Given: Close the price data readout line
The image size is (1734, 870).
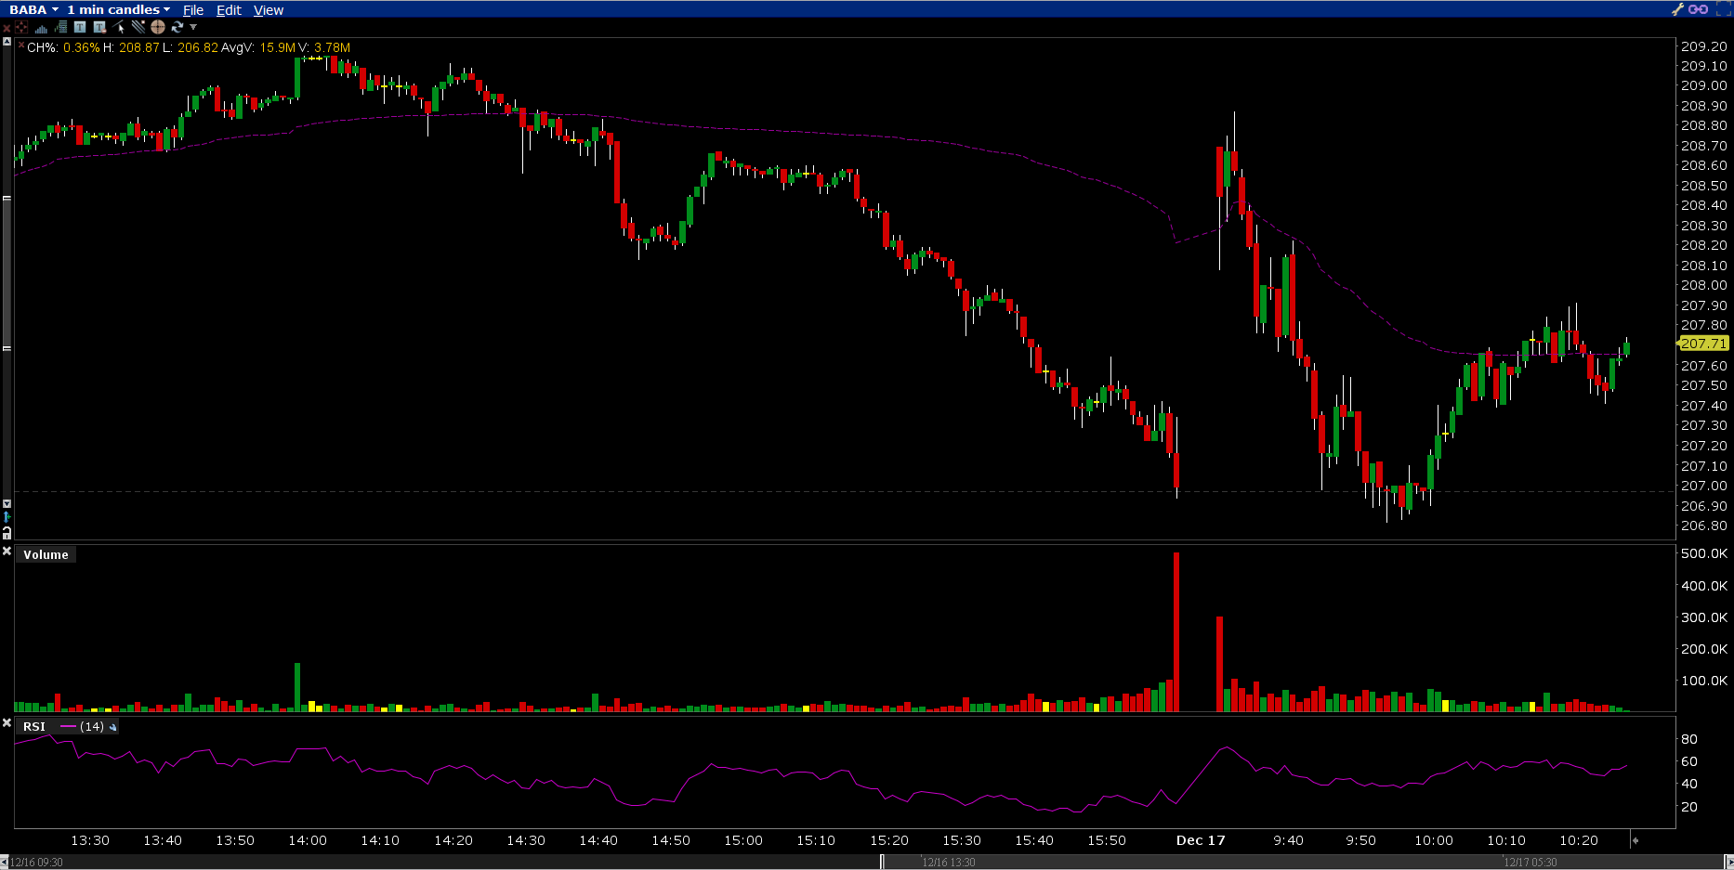Looking at the screenshot, I should tap(21, 45).
